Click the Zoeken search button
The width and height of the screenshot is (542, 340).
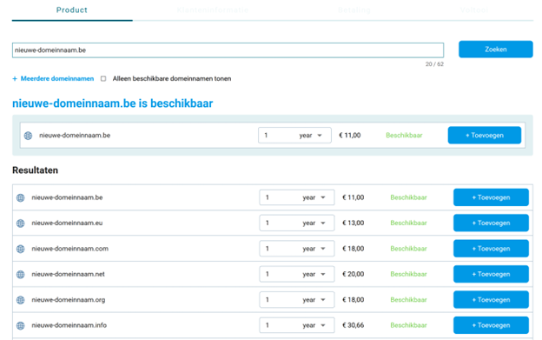(x=496, y=49)
